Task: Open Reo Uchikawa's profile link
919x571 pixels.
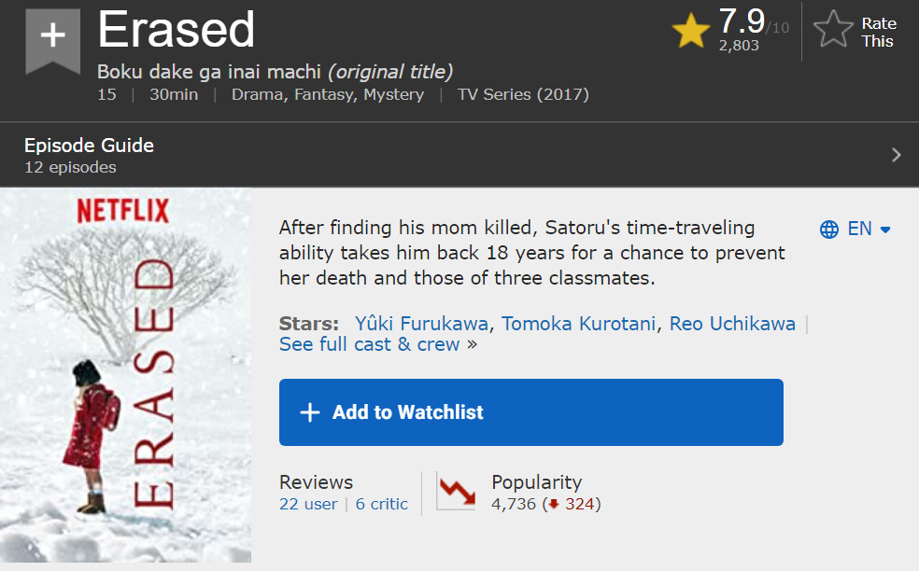Action: [x=732, y=324]
